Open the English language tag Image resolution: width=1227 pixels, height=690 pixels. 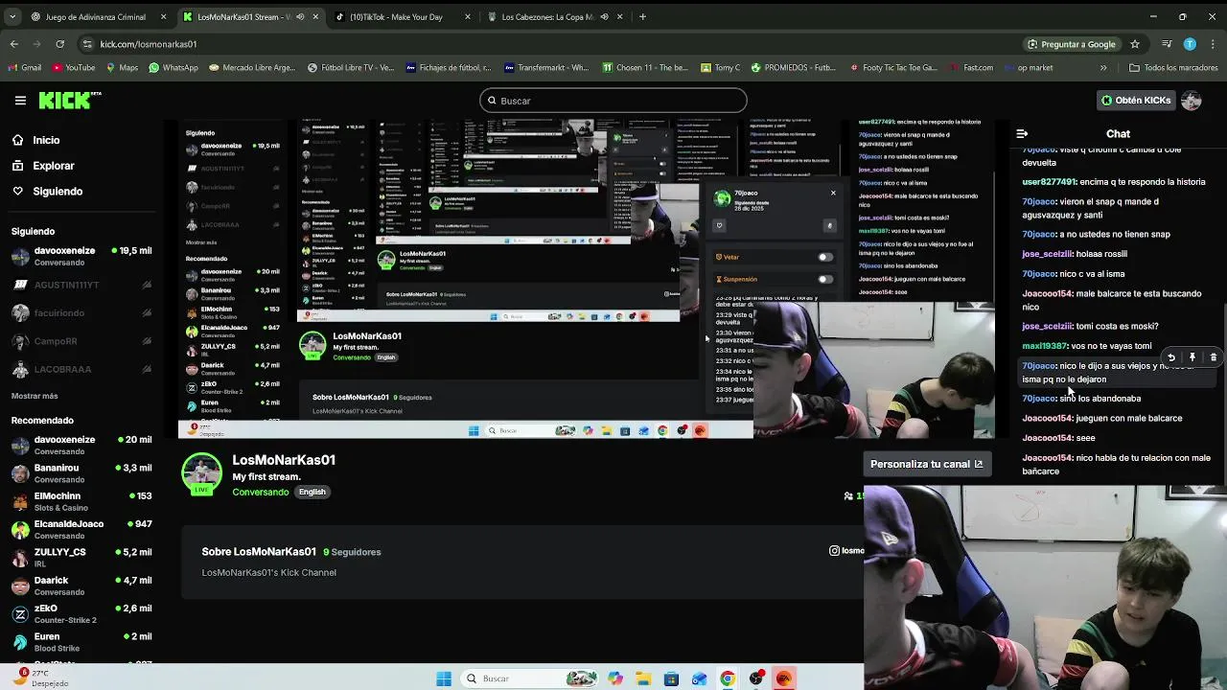click(312, 492)
